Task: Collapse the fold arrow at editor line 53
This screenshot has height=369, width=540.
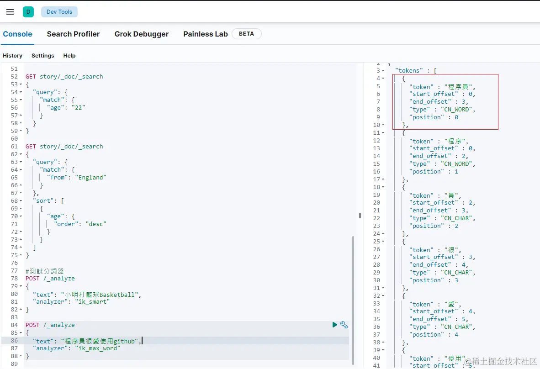Action: tap(21, 84)
